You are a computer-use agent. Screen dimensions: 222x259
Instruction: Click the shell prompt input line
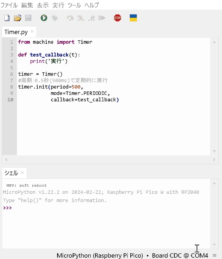point(106,208)
